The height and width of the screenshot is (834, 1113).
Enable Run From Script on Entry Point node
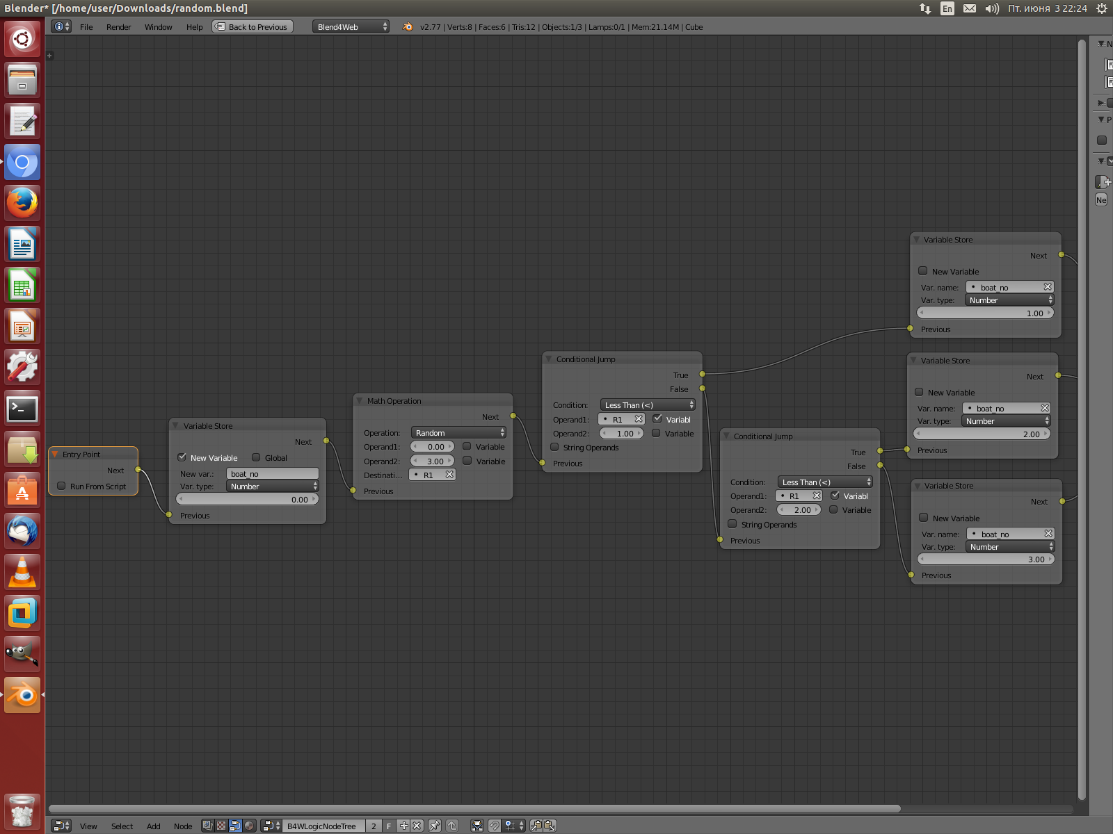(x=61, y=486)
